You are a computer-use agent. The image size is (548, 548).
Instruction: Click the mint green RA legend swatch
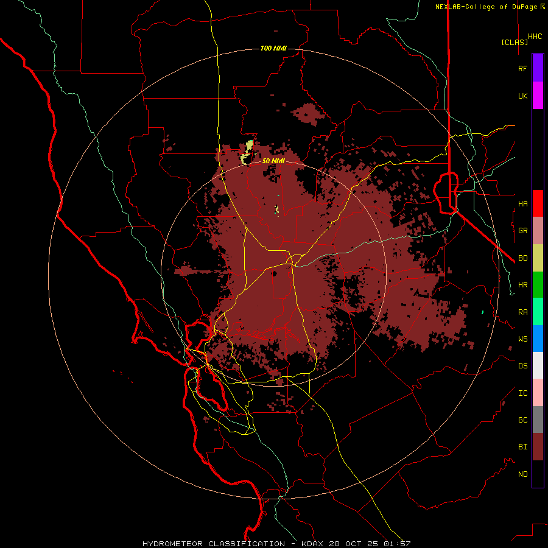click(x=538, y=312)
